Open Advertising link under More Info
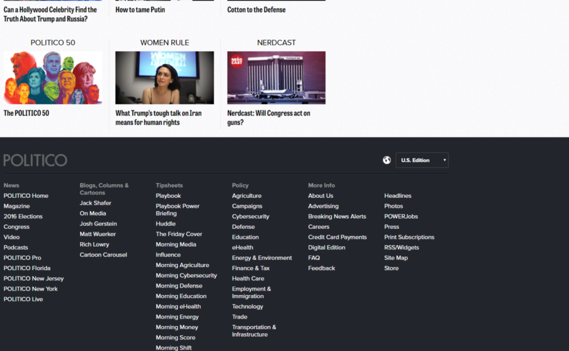This screenshot has height=351, width=569. pos(323,206)
